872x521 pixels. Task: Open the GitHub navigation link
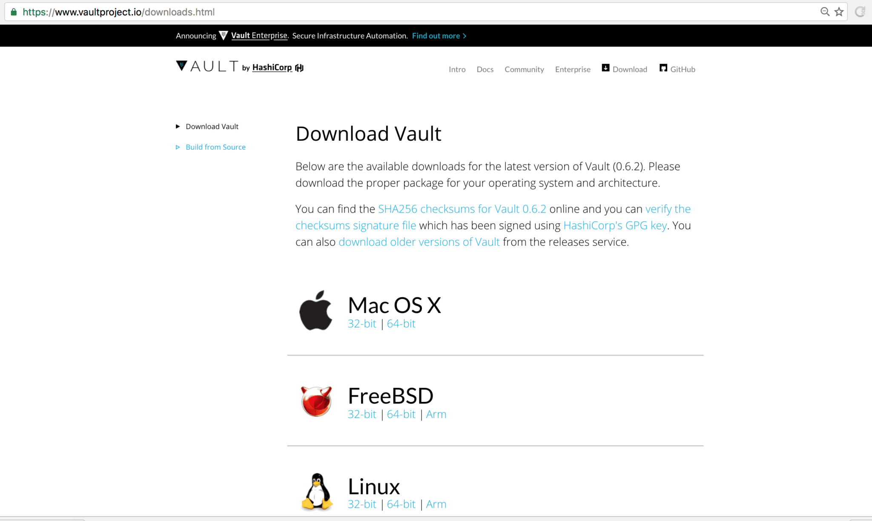(682, 69)
